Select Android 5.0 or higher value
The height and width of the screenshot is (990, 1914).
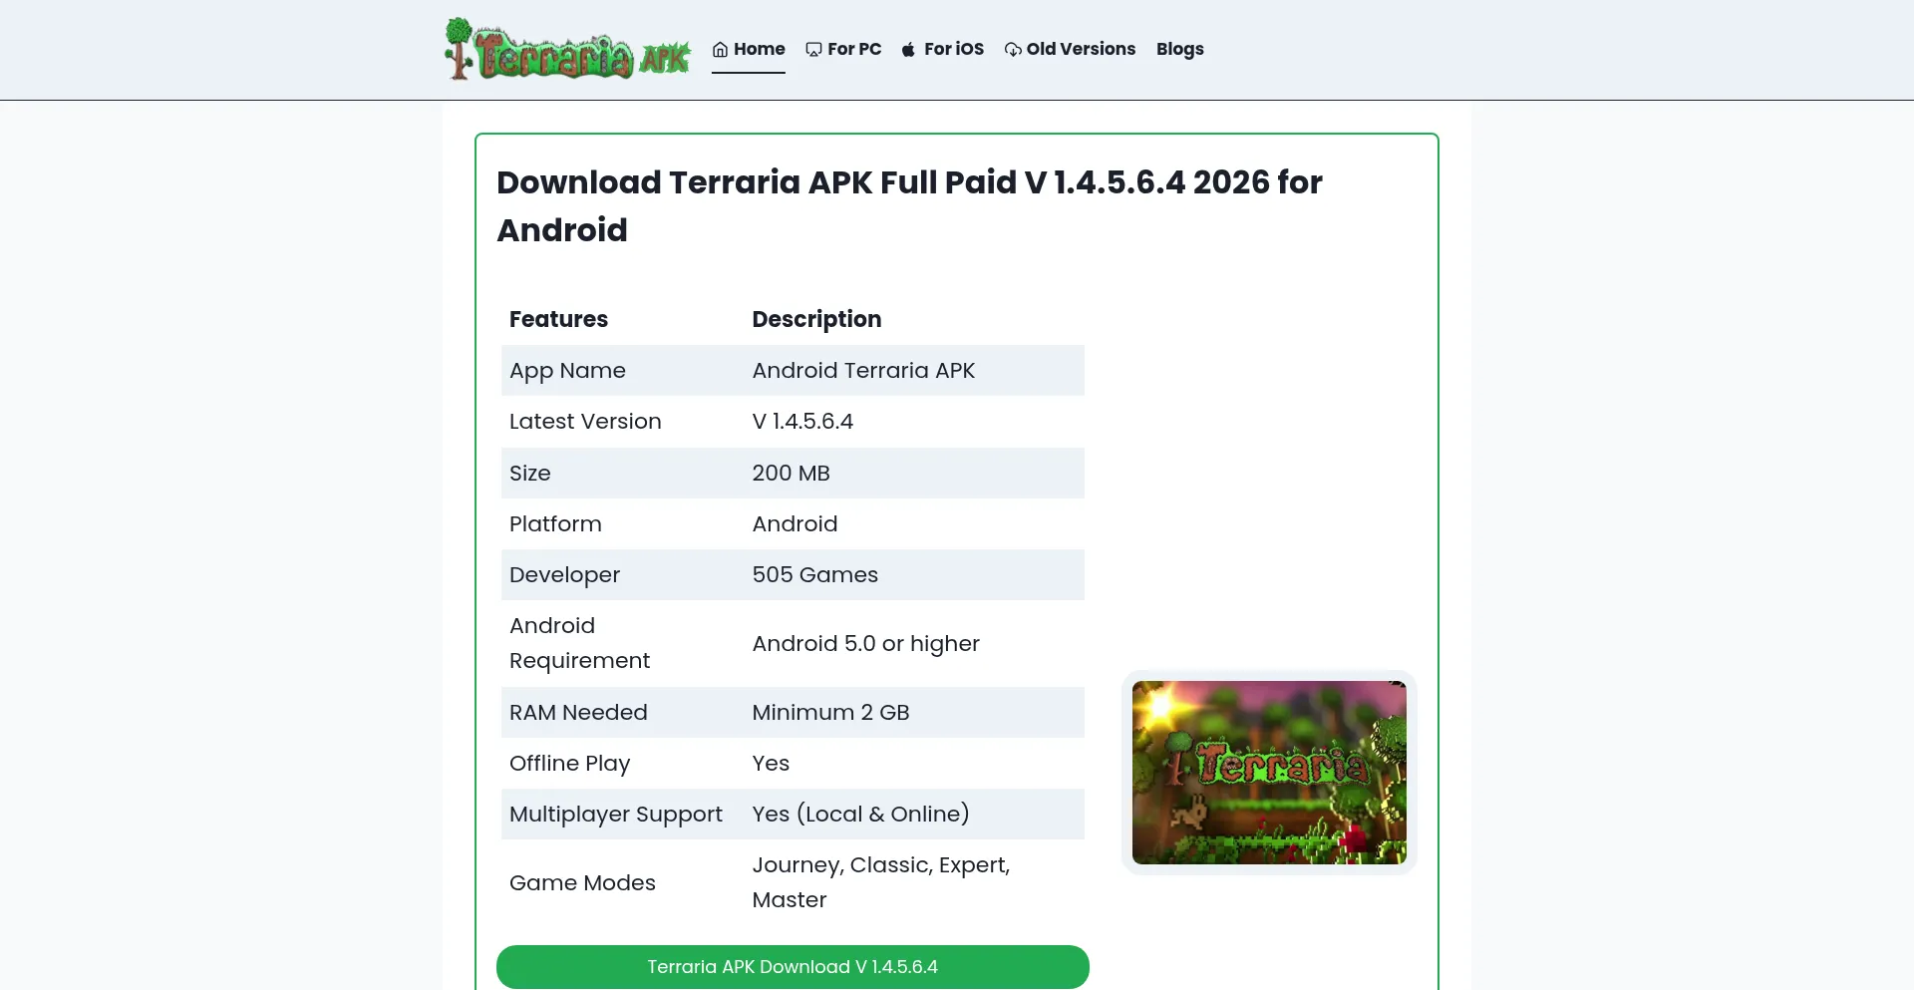865,644
